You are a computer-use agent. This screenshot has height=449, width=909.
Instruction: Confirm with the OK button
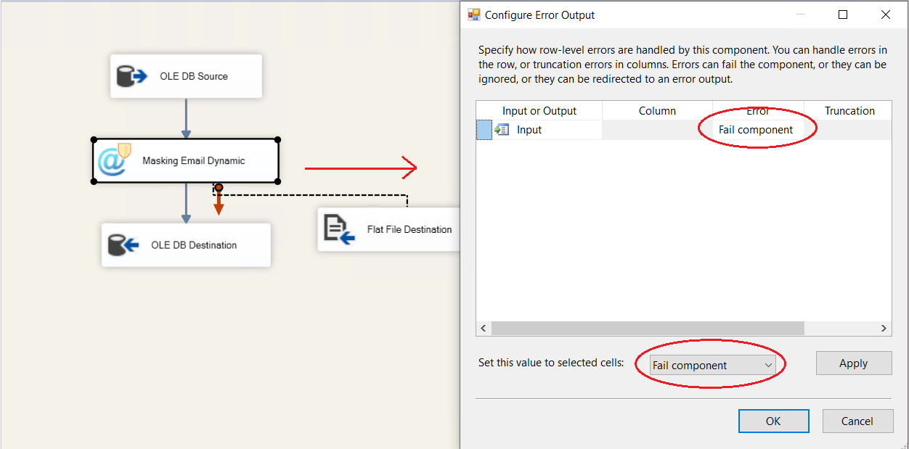pos(773,421)
